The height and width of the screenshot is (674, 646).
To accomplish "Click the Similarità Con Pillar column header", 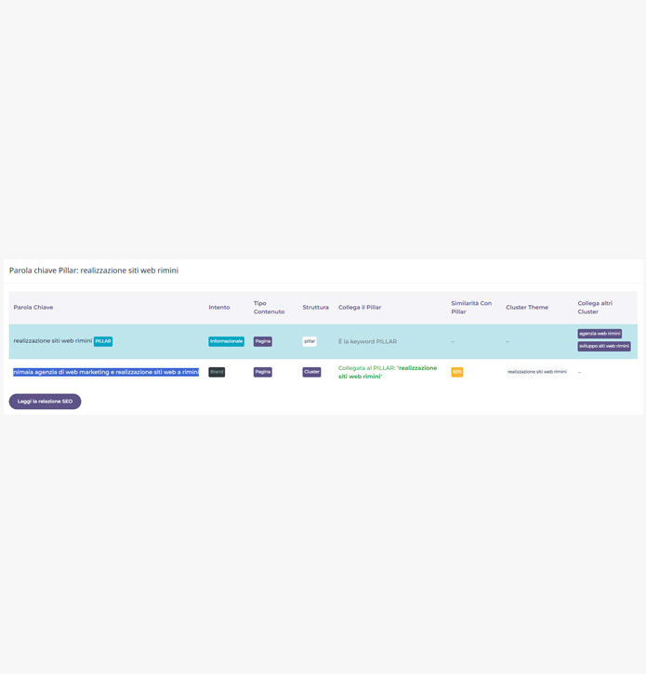I will click(x=471, y=307).
